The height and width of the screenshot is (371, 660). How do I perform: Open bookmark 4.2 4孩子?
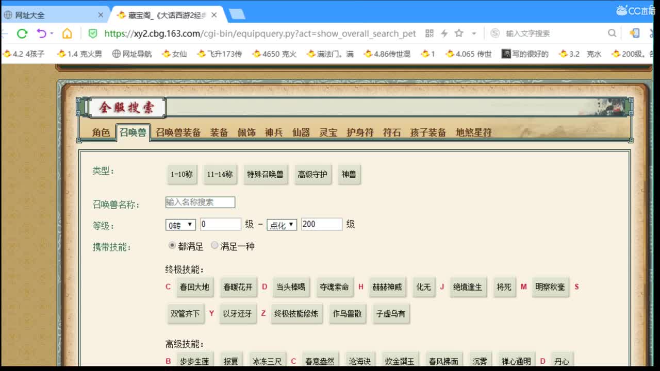point(25,54)
